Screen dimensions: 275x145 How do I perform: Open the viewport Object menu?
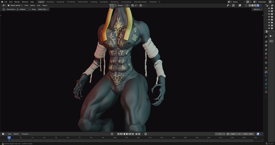pos(45,6)
